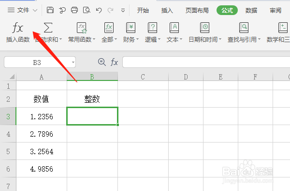Select row 1 header
Viewport: 290px width, 191px height.
point(8,86)
